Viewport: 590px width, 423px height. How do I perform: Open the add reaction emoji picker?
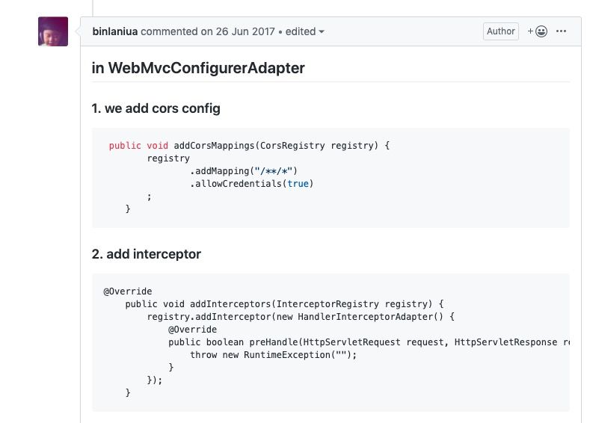(x=538, y=31)
